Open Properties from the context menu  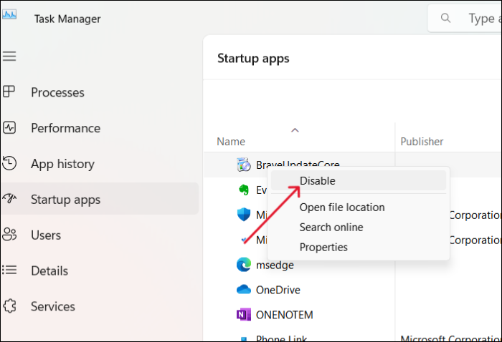point(323,248)
